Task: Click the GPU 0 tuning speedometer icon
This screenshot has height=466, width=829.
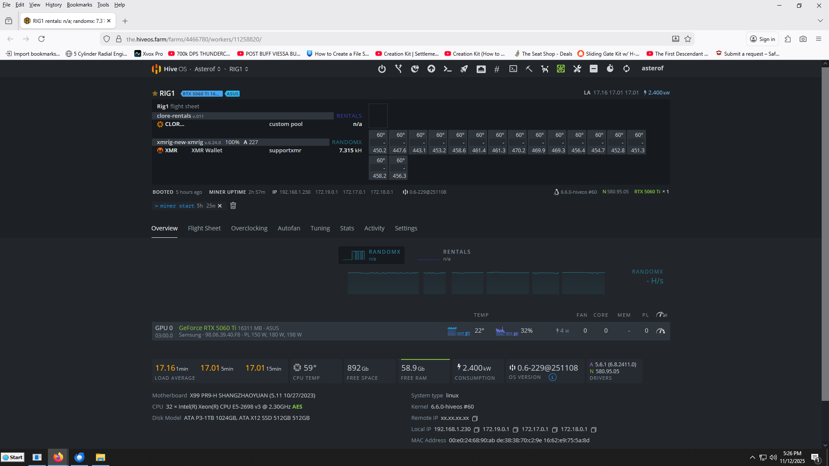Action: click(660, 331)
